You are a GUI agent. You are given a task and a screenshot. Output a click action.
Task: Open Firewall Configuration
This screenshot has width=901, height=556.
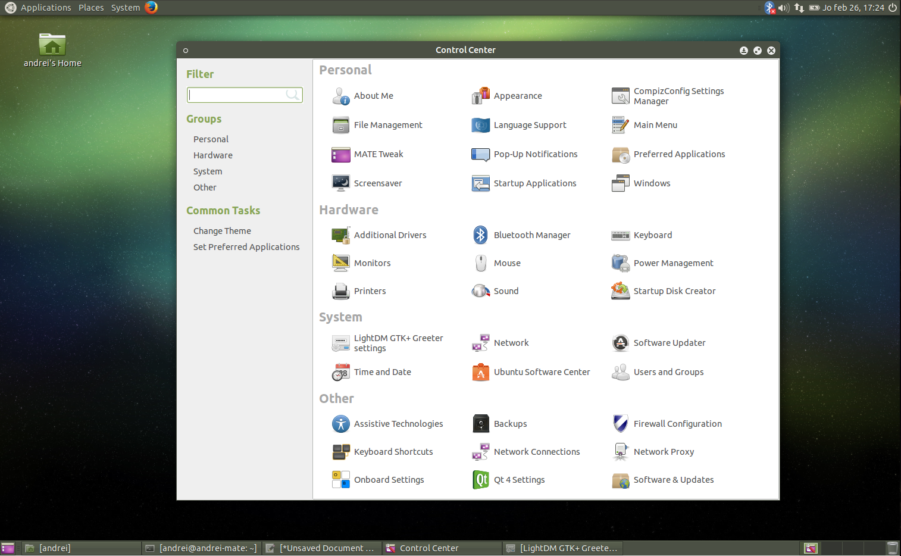(677, 423)
